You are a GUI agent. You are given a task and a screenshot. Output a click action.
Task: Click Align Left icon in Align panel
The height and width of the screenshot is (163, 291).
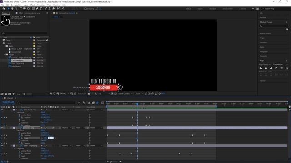pos(261,68)
